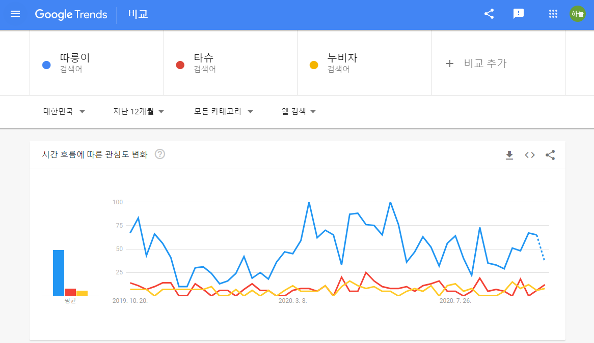
Task: Add a new comparison term via 비교 추가
Action: click(476, 63)
